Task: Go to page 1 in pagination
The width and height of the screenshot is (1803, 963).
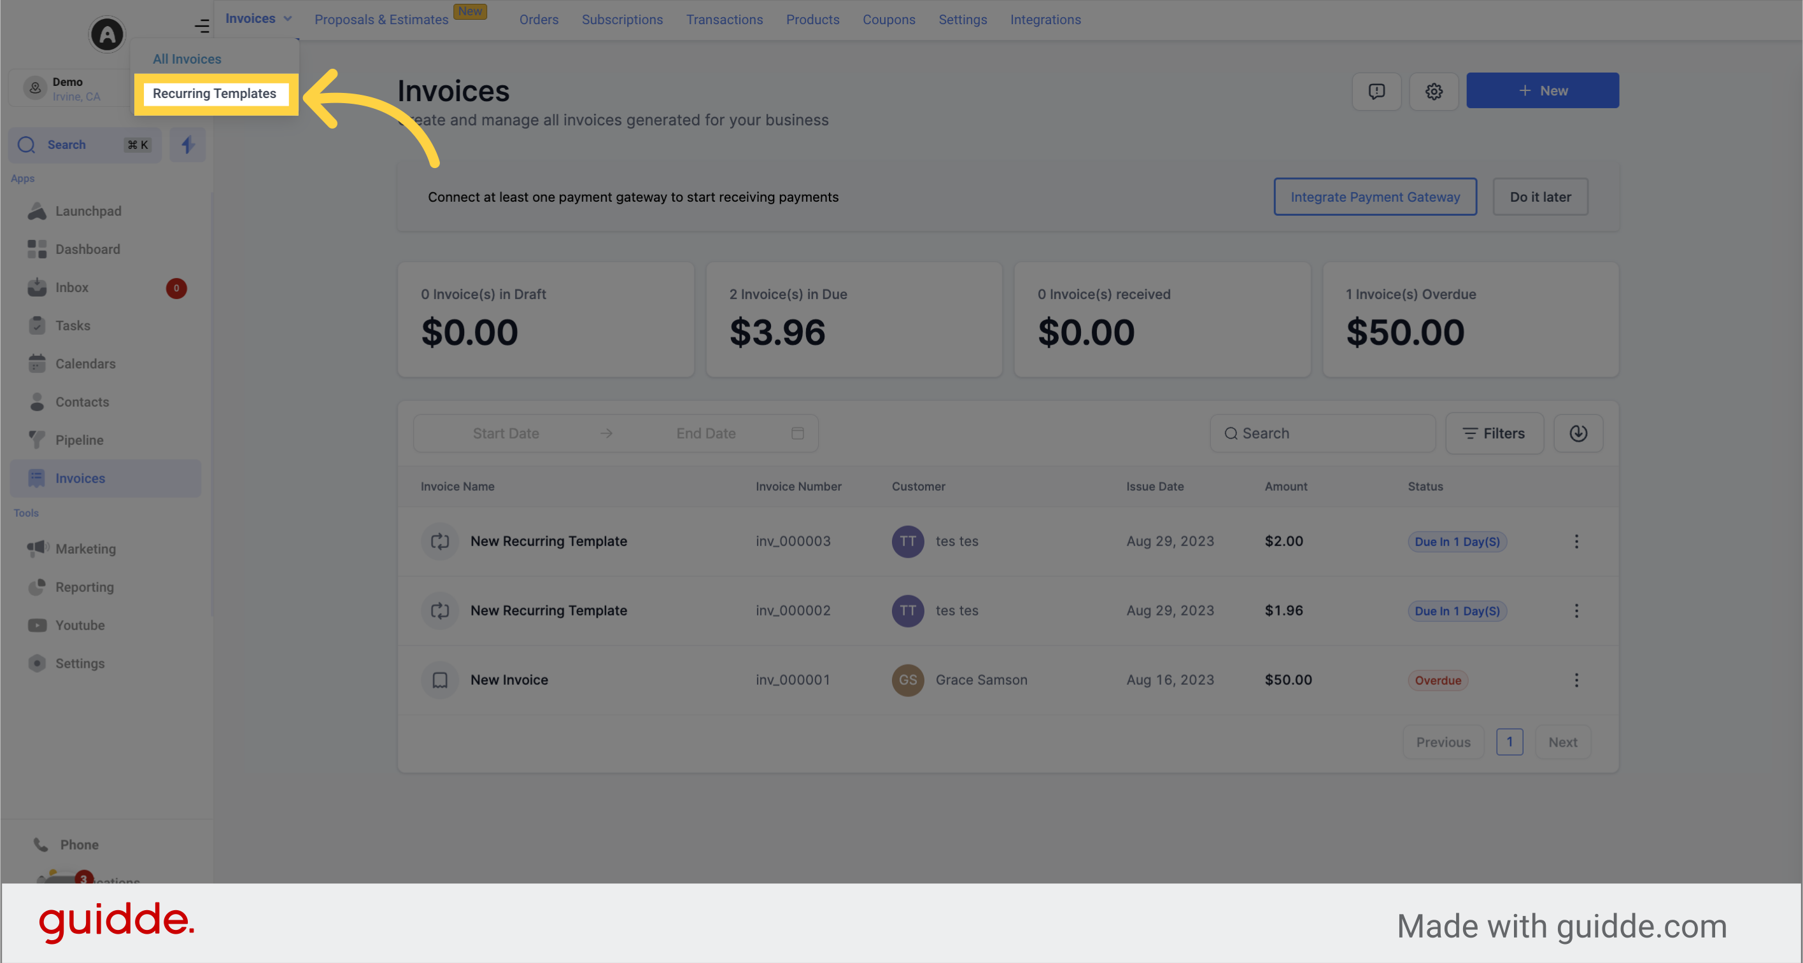Action: point(1510,742)
